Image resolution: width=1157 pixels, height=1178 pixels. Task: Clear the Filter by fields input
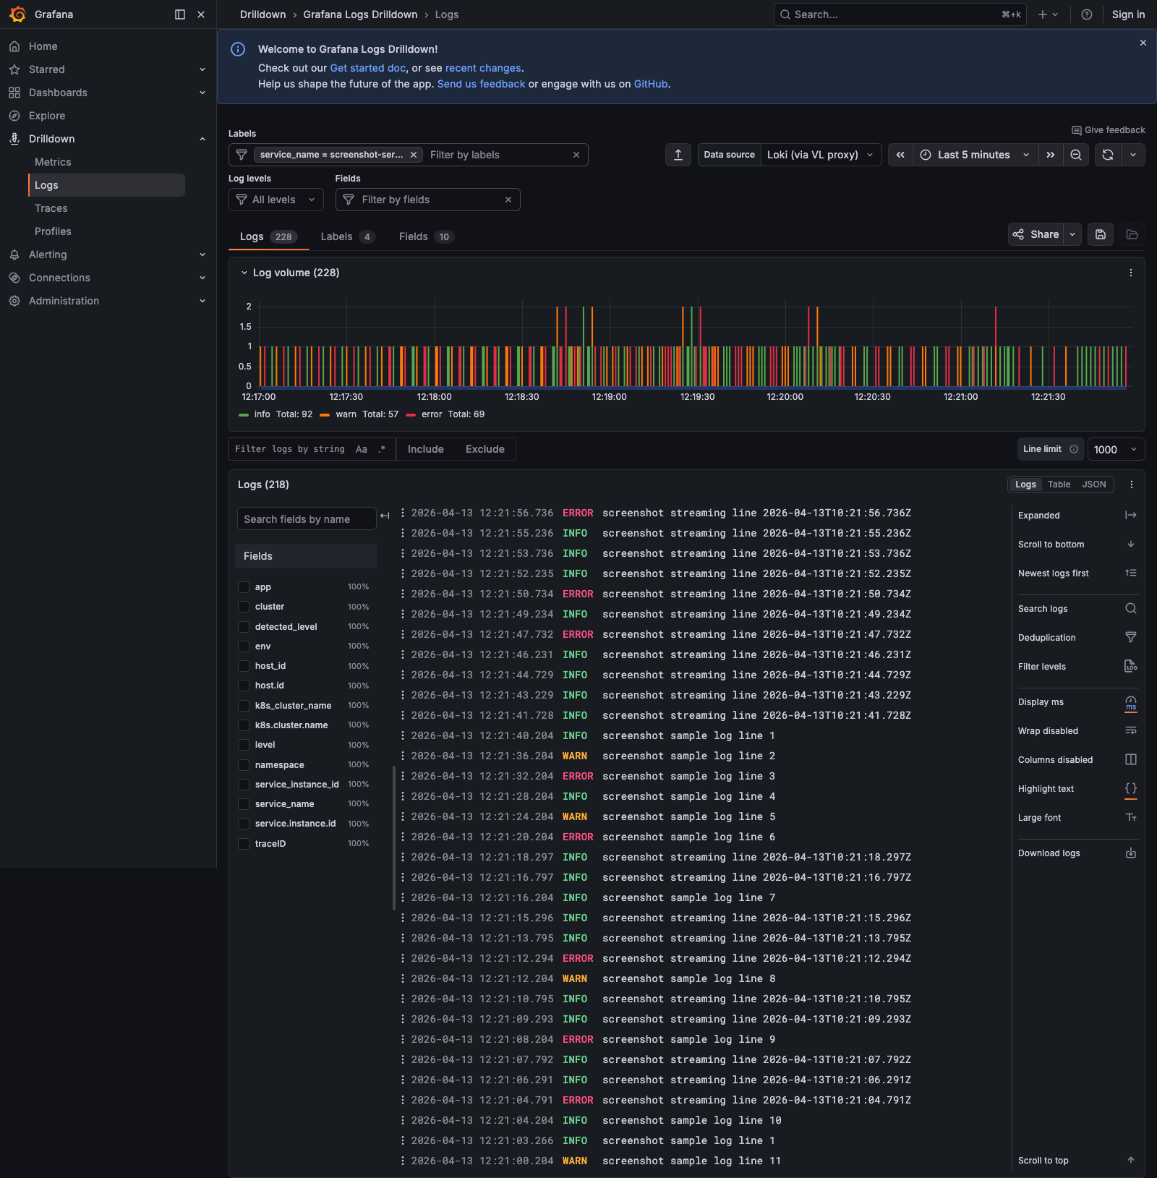pyautogui.click(x=508, y=200)
